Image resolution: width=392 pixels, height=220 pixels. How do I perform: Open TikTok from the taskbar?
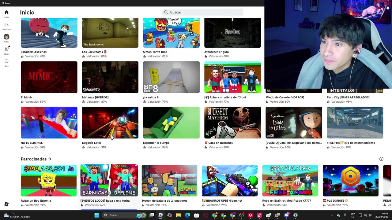pos(259,215)
